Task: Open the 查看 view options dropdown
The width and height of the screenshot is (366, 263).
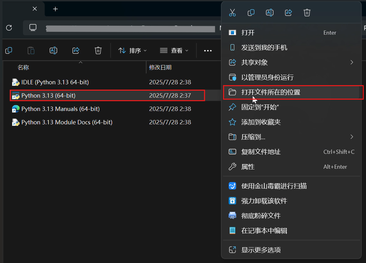Action: coord(174,50)
